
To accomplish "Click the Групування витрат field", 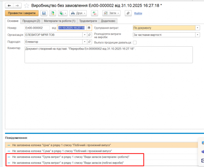I will pos(164,28).
